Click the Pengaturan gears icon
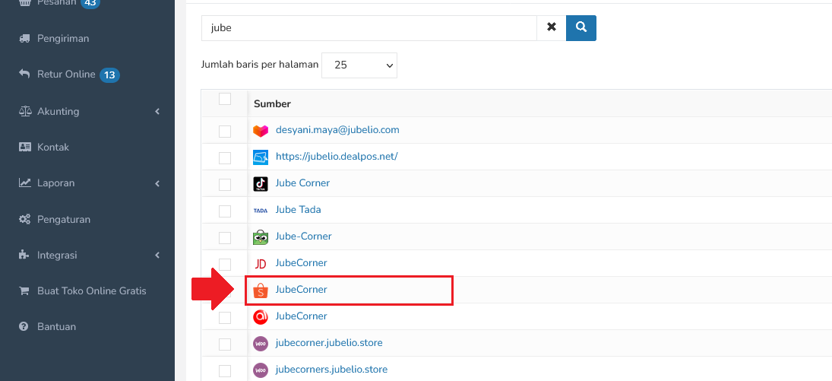Image resolution: width=832 pixels, height=381 pixels. tap(24, 219)
